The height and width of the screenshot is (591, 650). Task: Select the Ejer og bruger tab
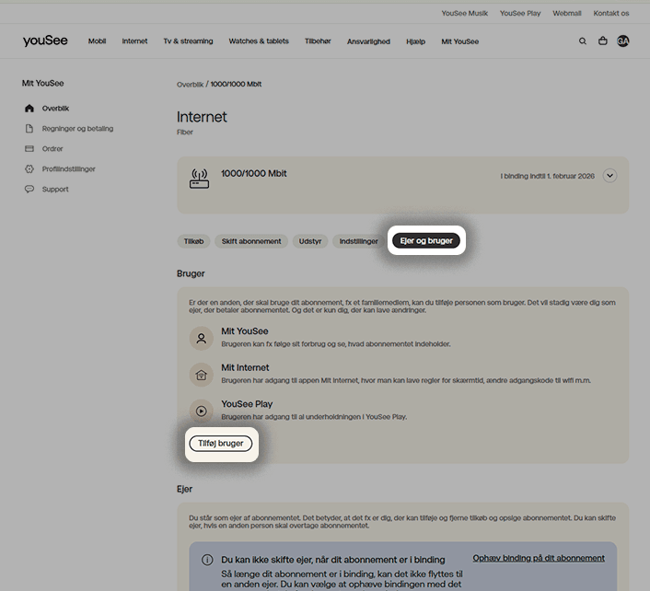point(425,241)
